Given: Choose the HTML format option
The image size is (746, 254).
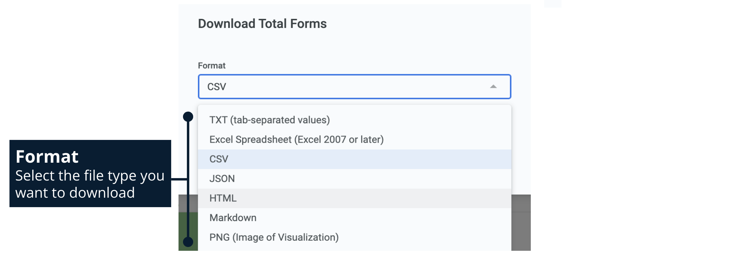Looking at the screenshot, I should [223, 198].
